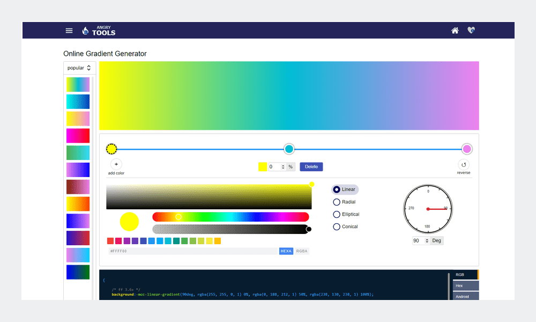
Task: Click the degree angle stepper arrows
Action: click(x=427, y=240)
